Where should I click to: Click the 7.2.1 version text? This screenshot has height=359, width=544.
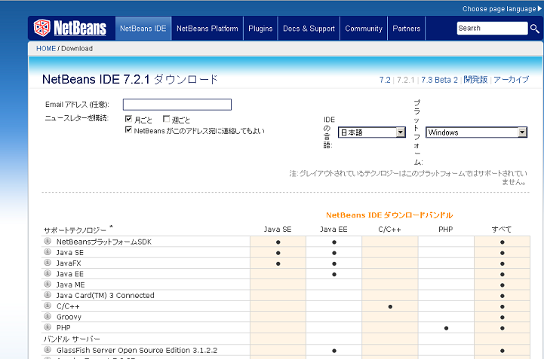[406, 80]
